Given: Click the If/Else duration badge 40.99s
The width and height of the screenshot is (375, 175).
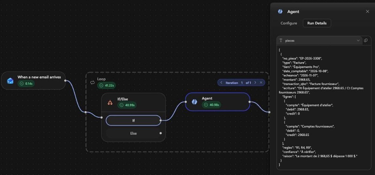Looking at the screenshot, I should pyautogui.click(x=127, y=105).
